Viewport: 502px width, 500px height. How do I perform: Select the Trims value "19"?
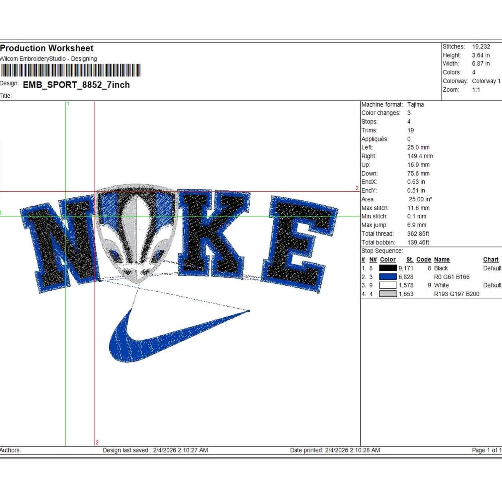[x=411, y=130]
